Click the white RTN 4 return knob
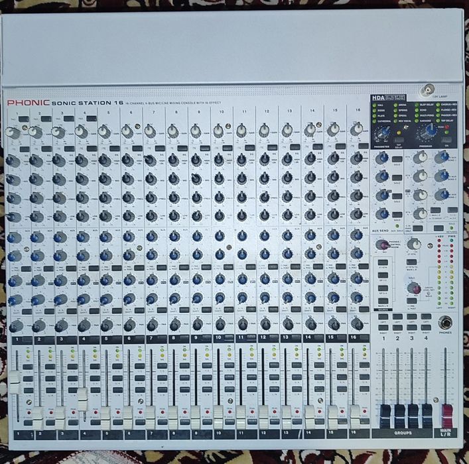 [x=421, y=213]
